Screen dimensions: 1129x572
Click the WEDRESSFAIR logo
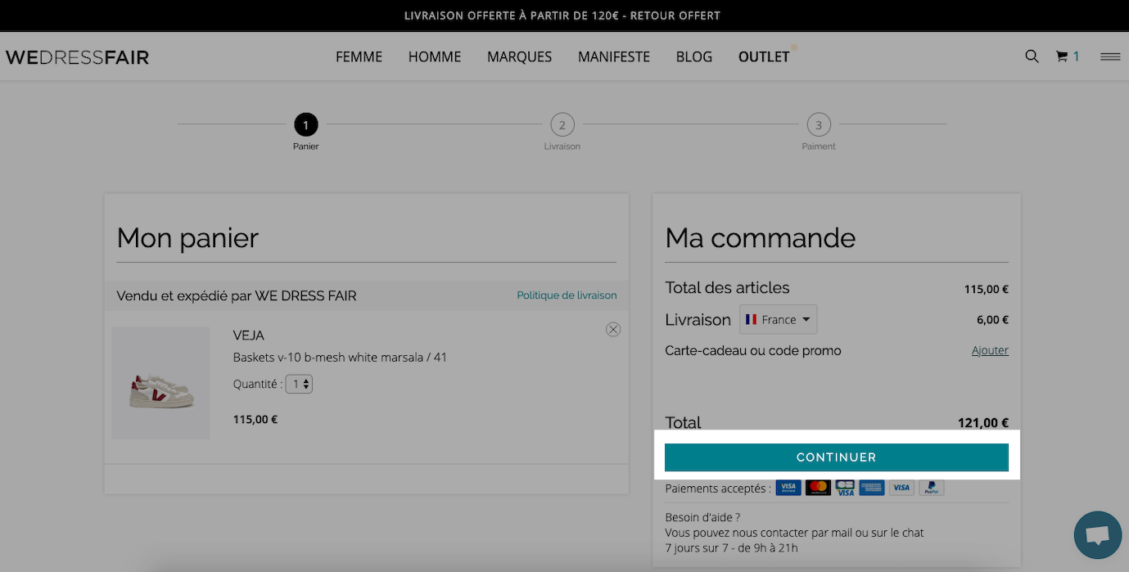(77, 57)
